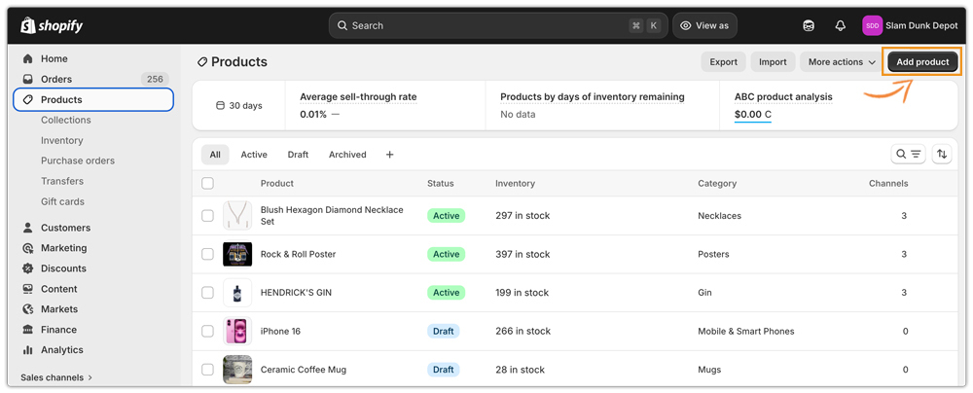Open the Sidekick assistant icon in top bar
Image resolution: width=973 pixels, height=393 pixels.
click(809, 25)
